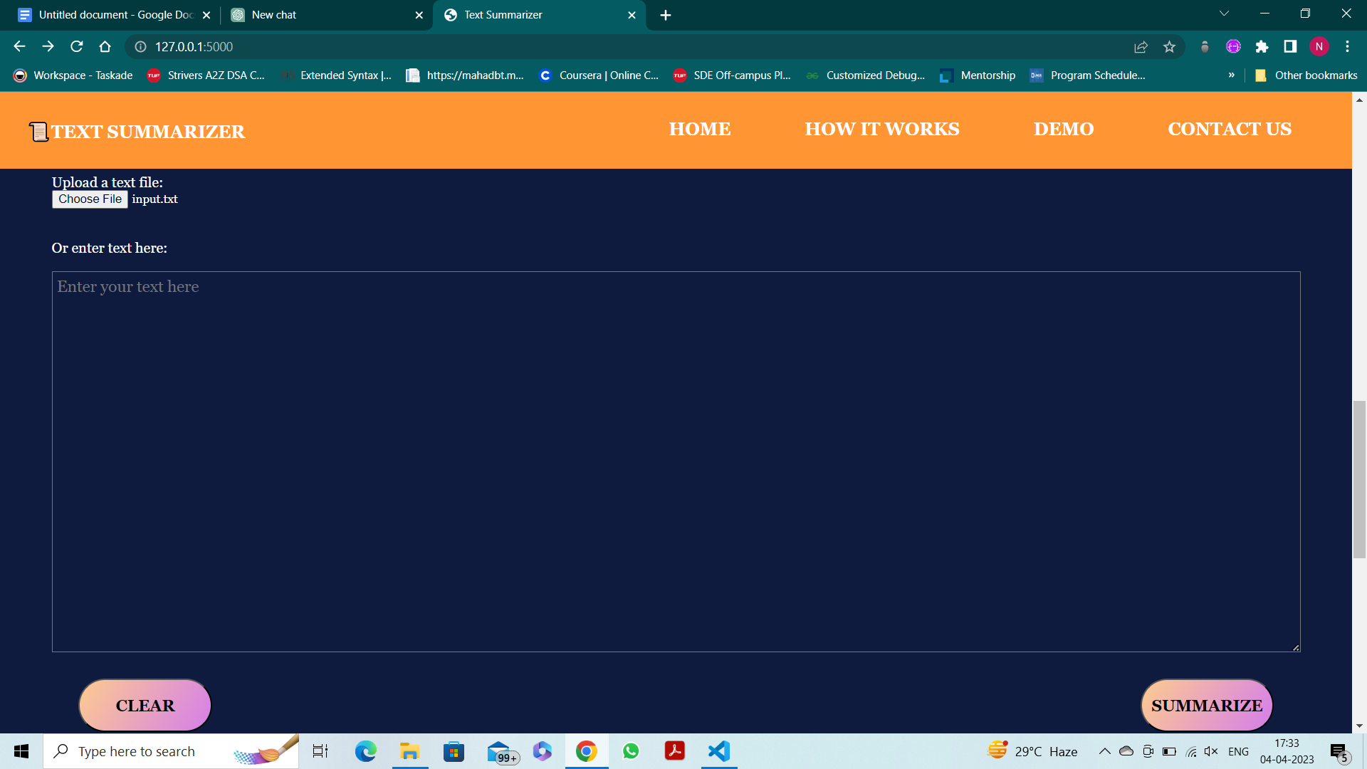Expand hidden bookmarks with double chevron
The height and width of the screenshot is (769, 1367).
pos(1231,75)
